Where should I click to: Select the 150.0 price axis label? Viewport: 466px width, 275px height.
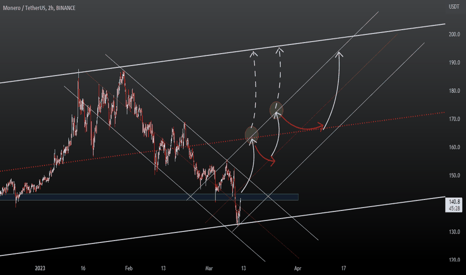[454, 175]
